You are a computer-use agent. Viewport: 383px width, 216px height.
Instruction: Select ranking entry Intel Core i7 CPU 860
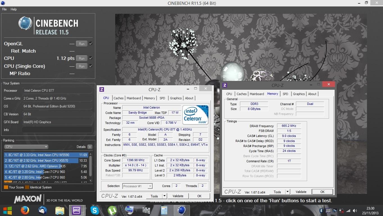[x=46, y=177]
